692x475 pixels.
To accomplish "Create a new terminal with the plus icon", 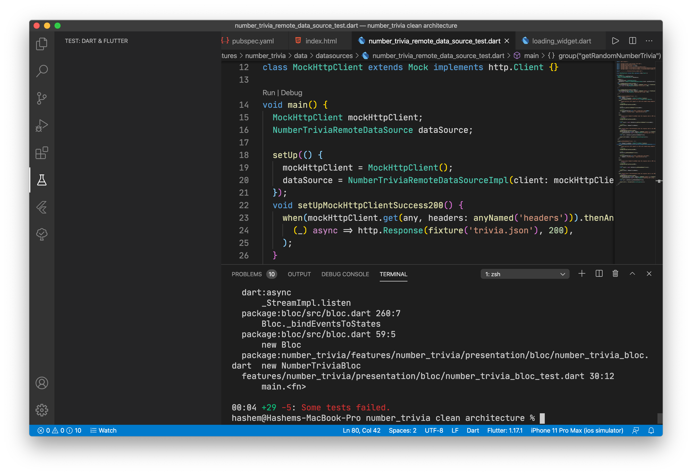I will pos(582,273).
